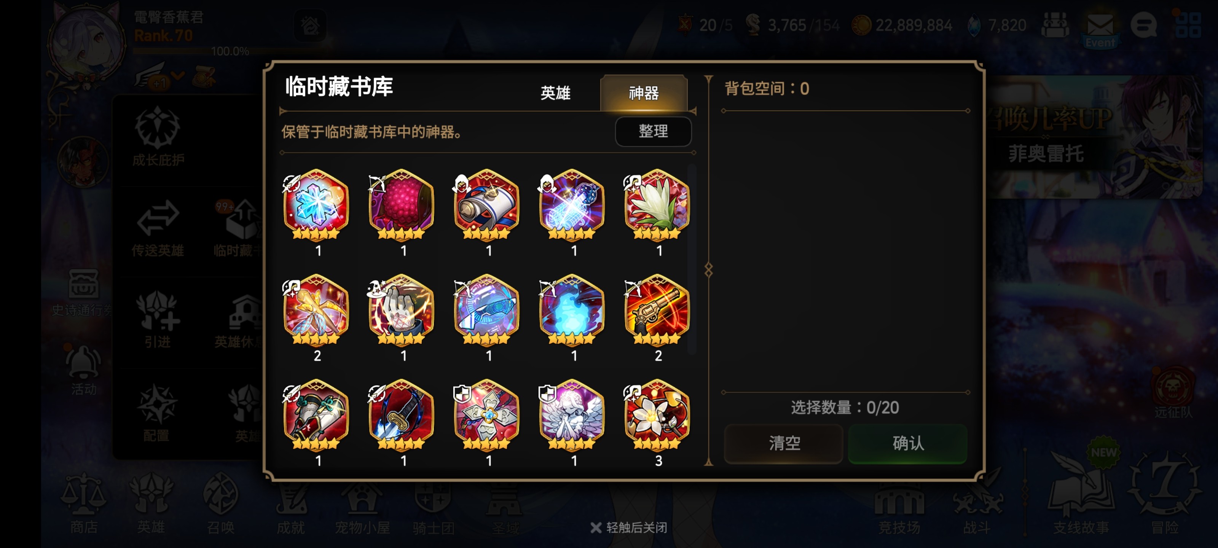Open the chat bubble icon
This screenshot has height=548, width=1218.
[x=1143, y=25]
